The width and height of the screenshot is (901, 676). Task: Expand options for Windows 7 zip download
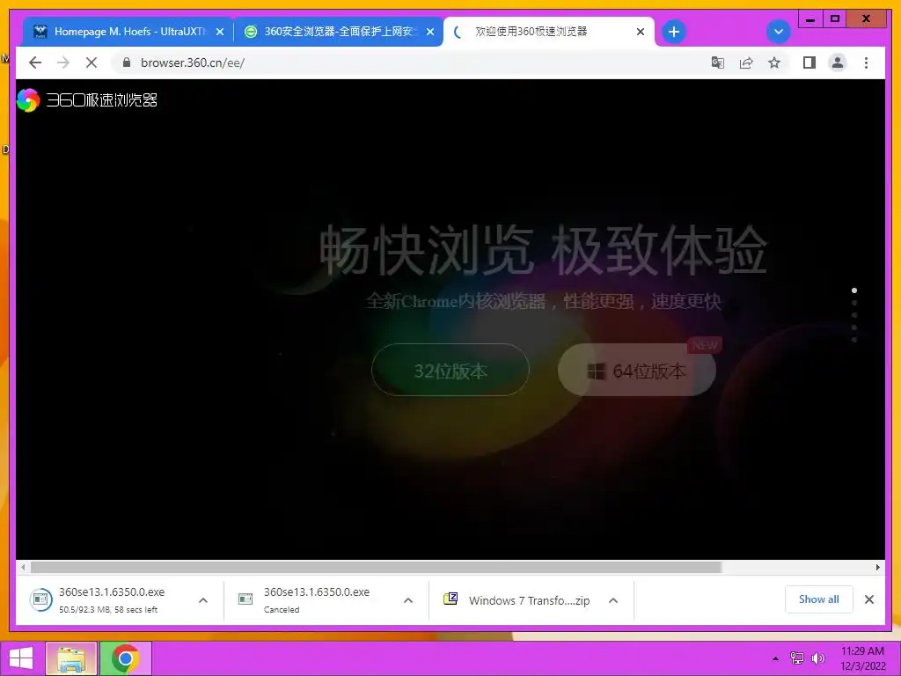tap(613, 600)
